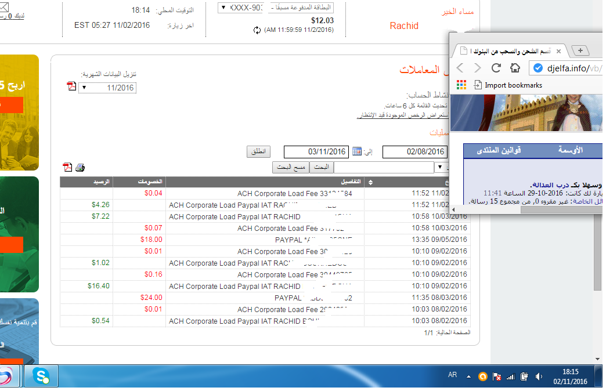Image resolution: width=606 pixels, height=391 pixels.
Task: Show hidden tray icons arrow
Action: pyautogui.click(x=469, y=376)
